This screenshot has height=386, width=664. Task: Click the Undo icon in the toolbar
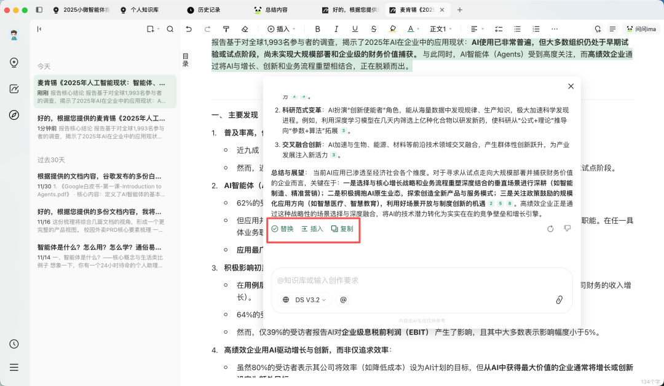tap(188, 28)
